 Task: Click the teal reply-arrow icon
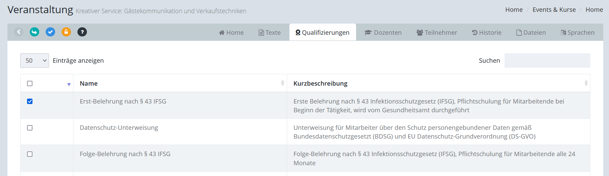[x=34, y=32]
